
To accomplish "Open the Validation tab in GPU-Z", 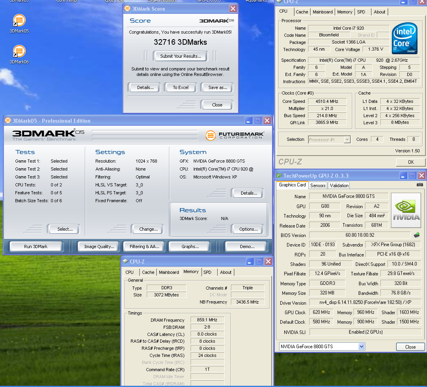I will [339, 186].
